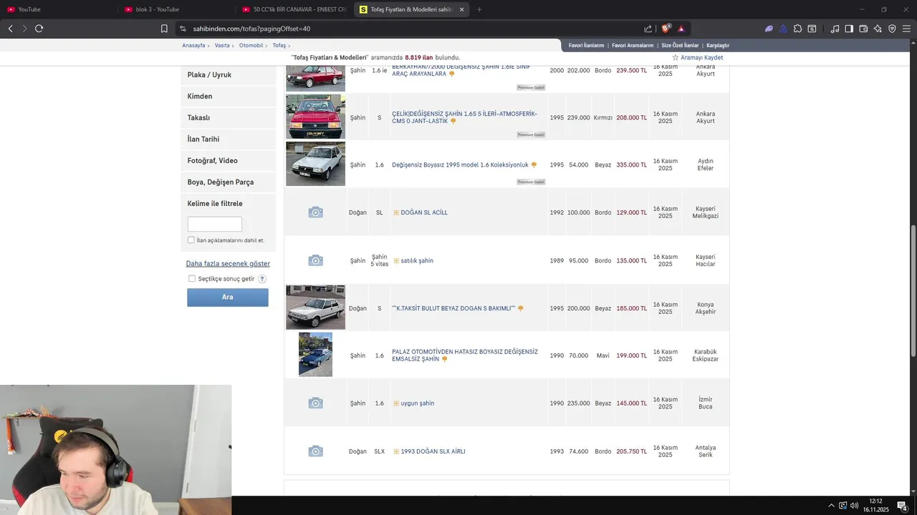Open PALAZ OTOMOTİVDEN HATASIZ BOYASIZ listing

465,355
